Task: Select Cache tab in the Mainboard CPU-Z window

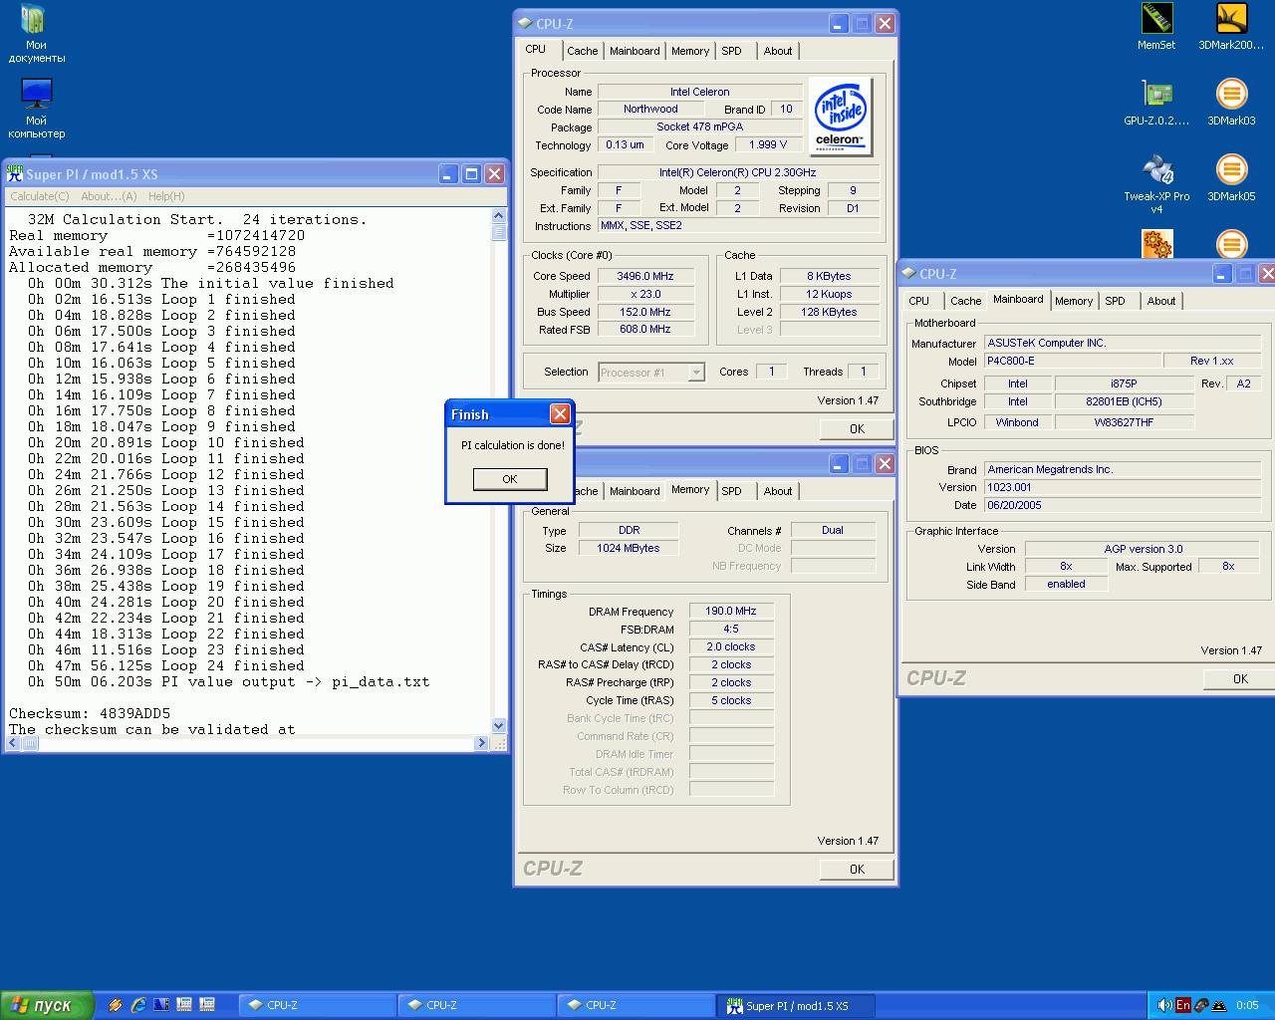Action: (x=965, y=301)
